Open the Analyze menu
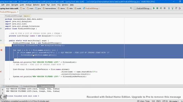Screen dimensions: 183x102 29,5
